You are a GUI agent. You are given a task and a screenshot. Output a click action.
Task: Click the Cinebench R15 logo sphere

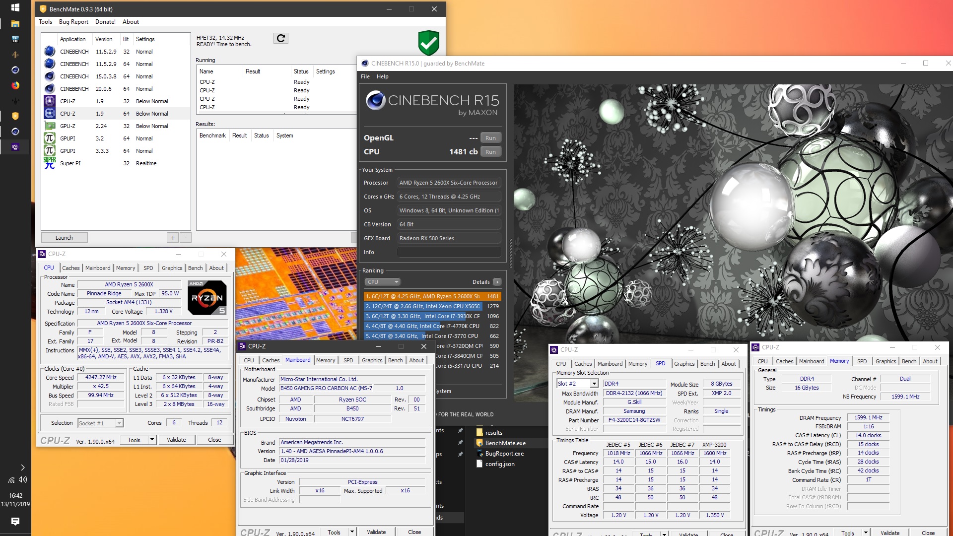tap(375, 101)
